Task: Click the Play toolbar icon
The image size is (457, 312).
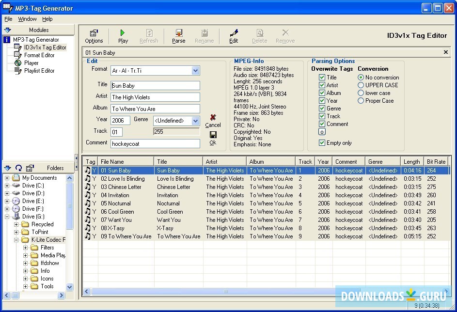Action: (123, 35)
